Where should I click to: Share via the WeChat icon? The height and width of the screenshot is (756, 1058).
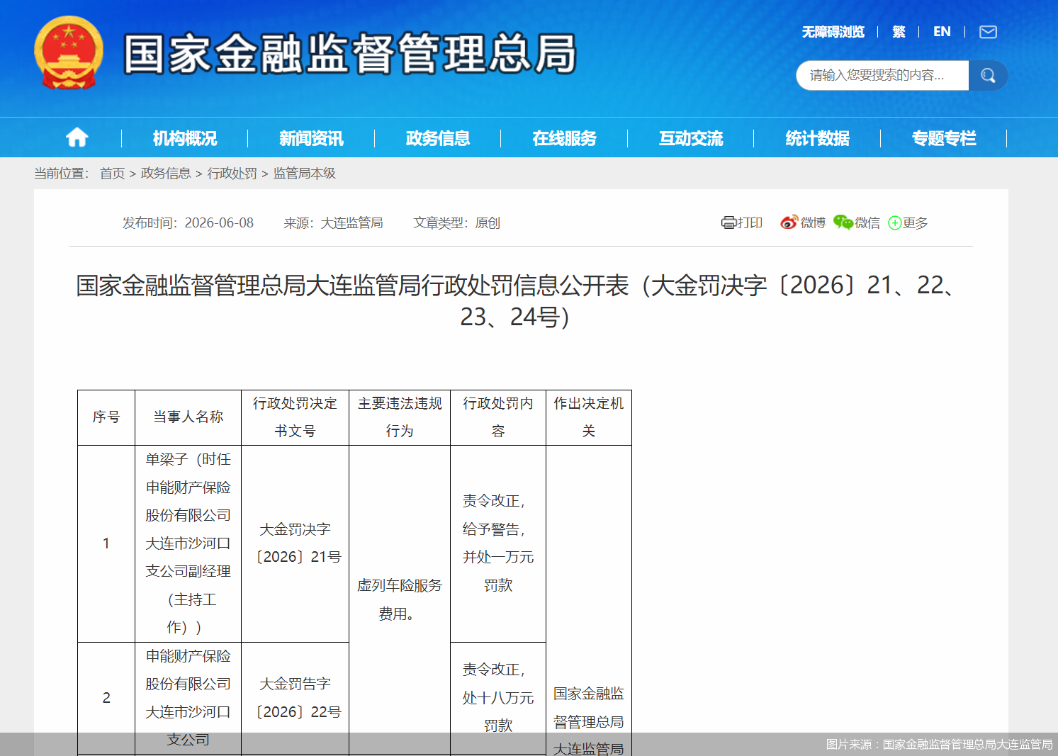point(843,222)
